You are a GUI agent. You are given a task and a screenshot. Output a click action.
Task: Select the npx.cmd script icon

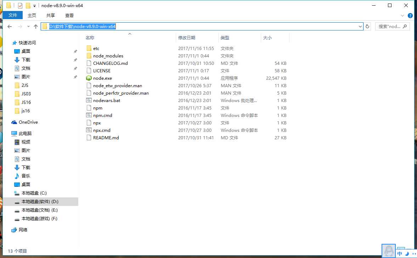(x=89, y=130)
